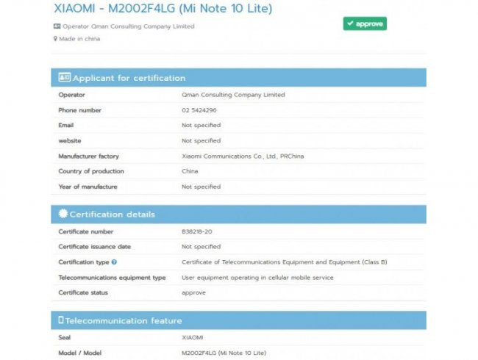Viewport: 478px width, 360px height.
Task: Click the Certification type row label
Action: [x=84, y=262]
